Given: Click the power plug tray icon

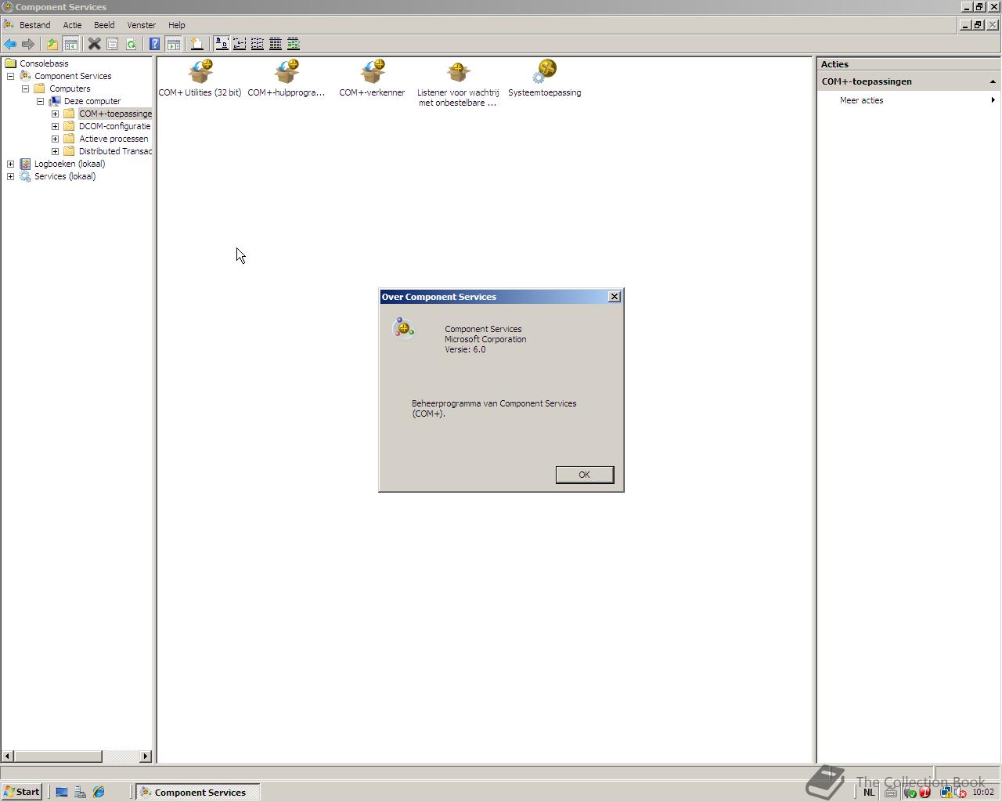Looking at the screenshot, I should pos(909,793).
